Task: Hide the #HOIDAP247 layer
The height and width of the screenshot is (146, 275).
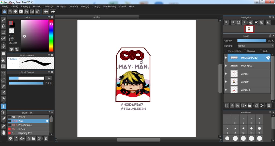Action: coord(226,58)
